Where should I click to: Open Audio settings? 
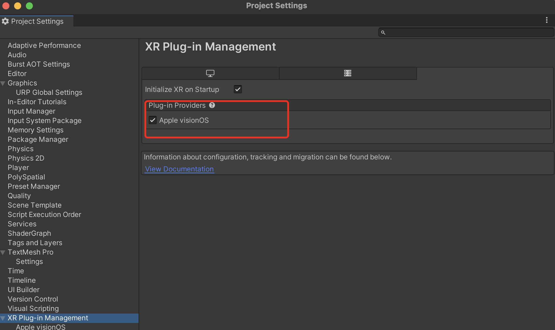click(x=17, y=55)
